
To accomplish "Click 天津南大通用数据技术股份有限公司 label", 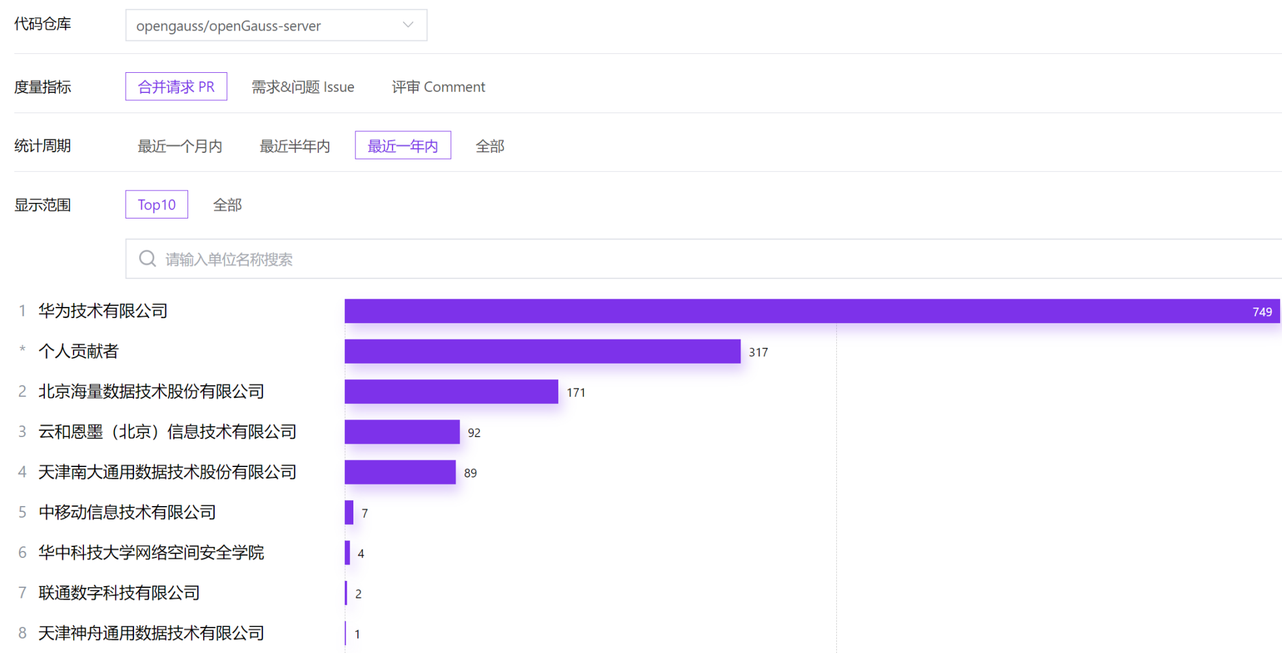I will click(167, 472).
